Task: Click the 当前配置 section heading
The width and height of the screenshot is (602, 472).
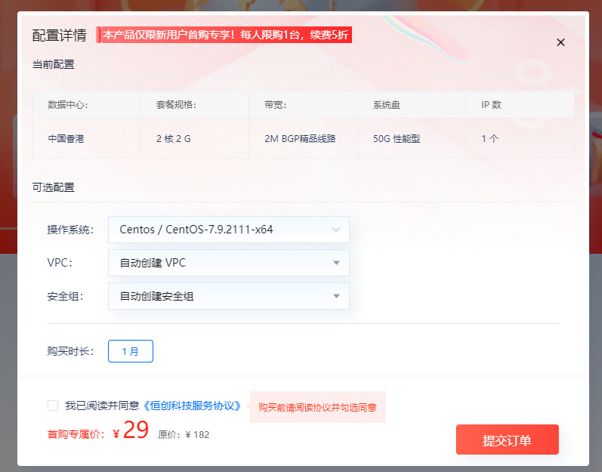Action: 54,64
